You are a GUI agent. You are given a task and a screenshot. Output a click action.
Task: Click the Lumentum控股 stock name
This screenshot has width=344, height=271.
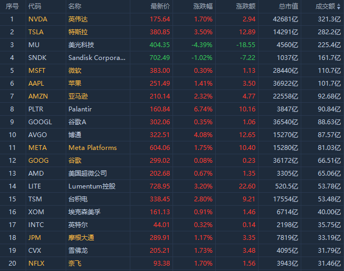coord(92,186)
